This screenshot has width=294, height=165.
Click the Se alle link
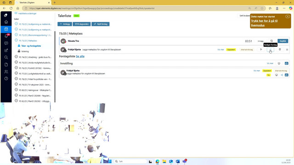click(x=80, y=56)
